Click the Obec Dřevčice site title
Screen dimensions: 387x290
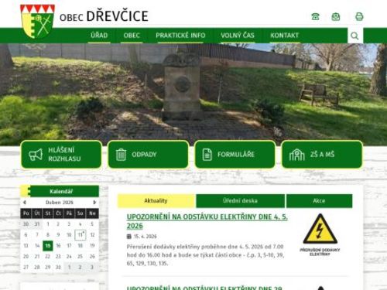click(x=104, y=16)
